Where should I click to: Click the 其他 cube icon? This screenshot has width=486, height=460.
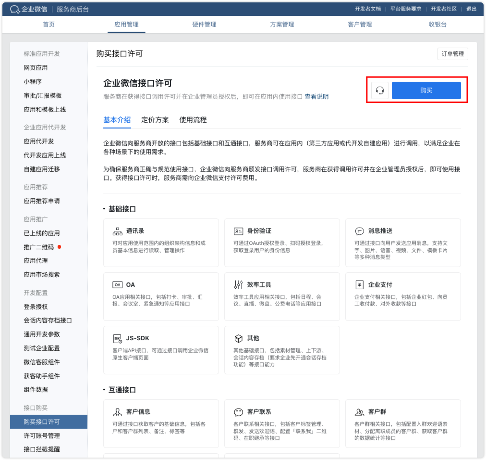pos(238,338)
